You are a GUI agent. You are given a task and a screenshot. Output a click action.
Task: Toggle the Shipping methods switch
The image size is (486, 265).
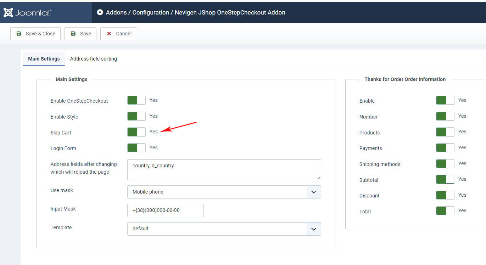(x=445, y=164)
